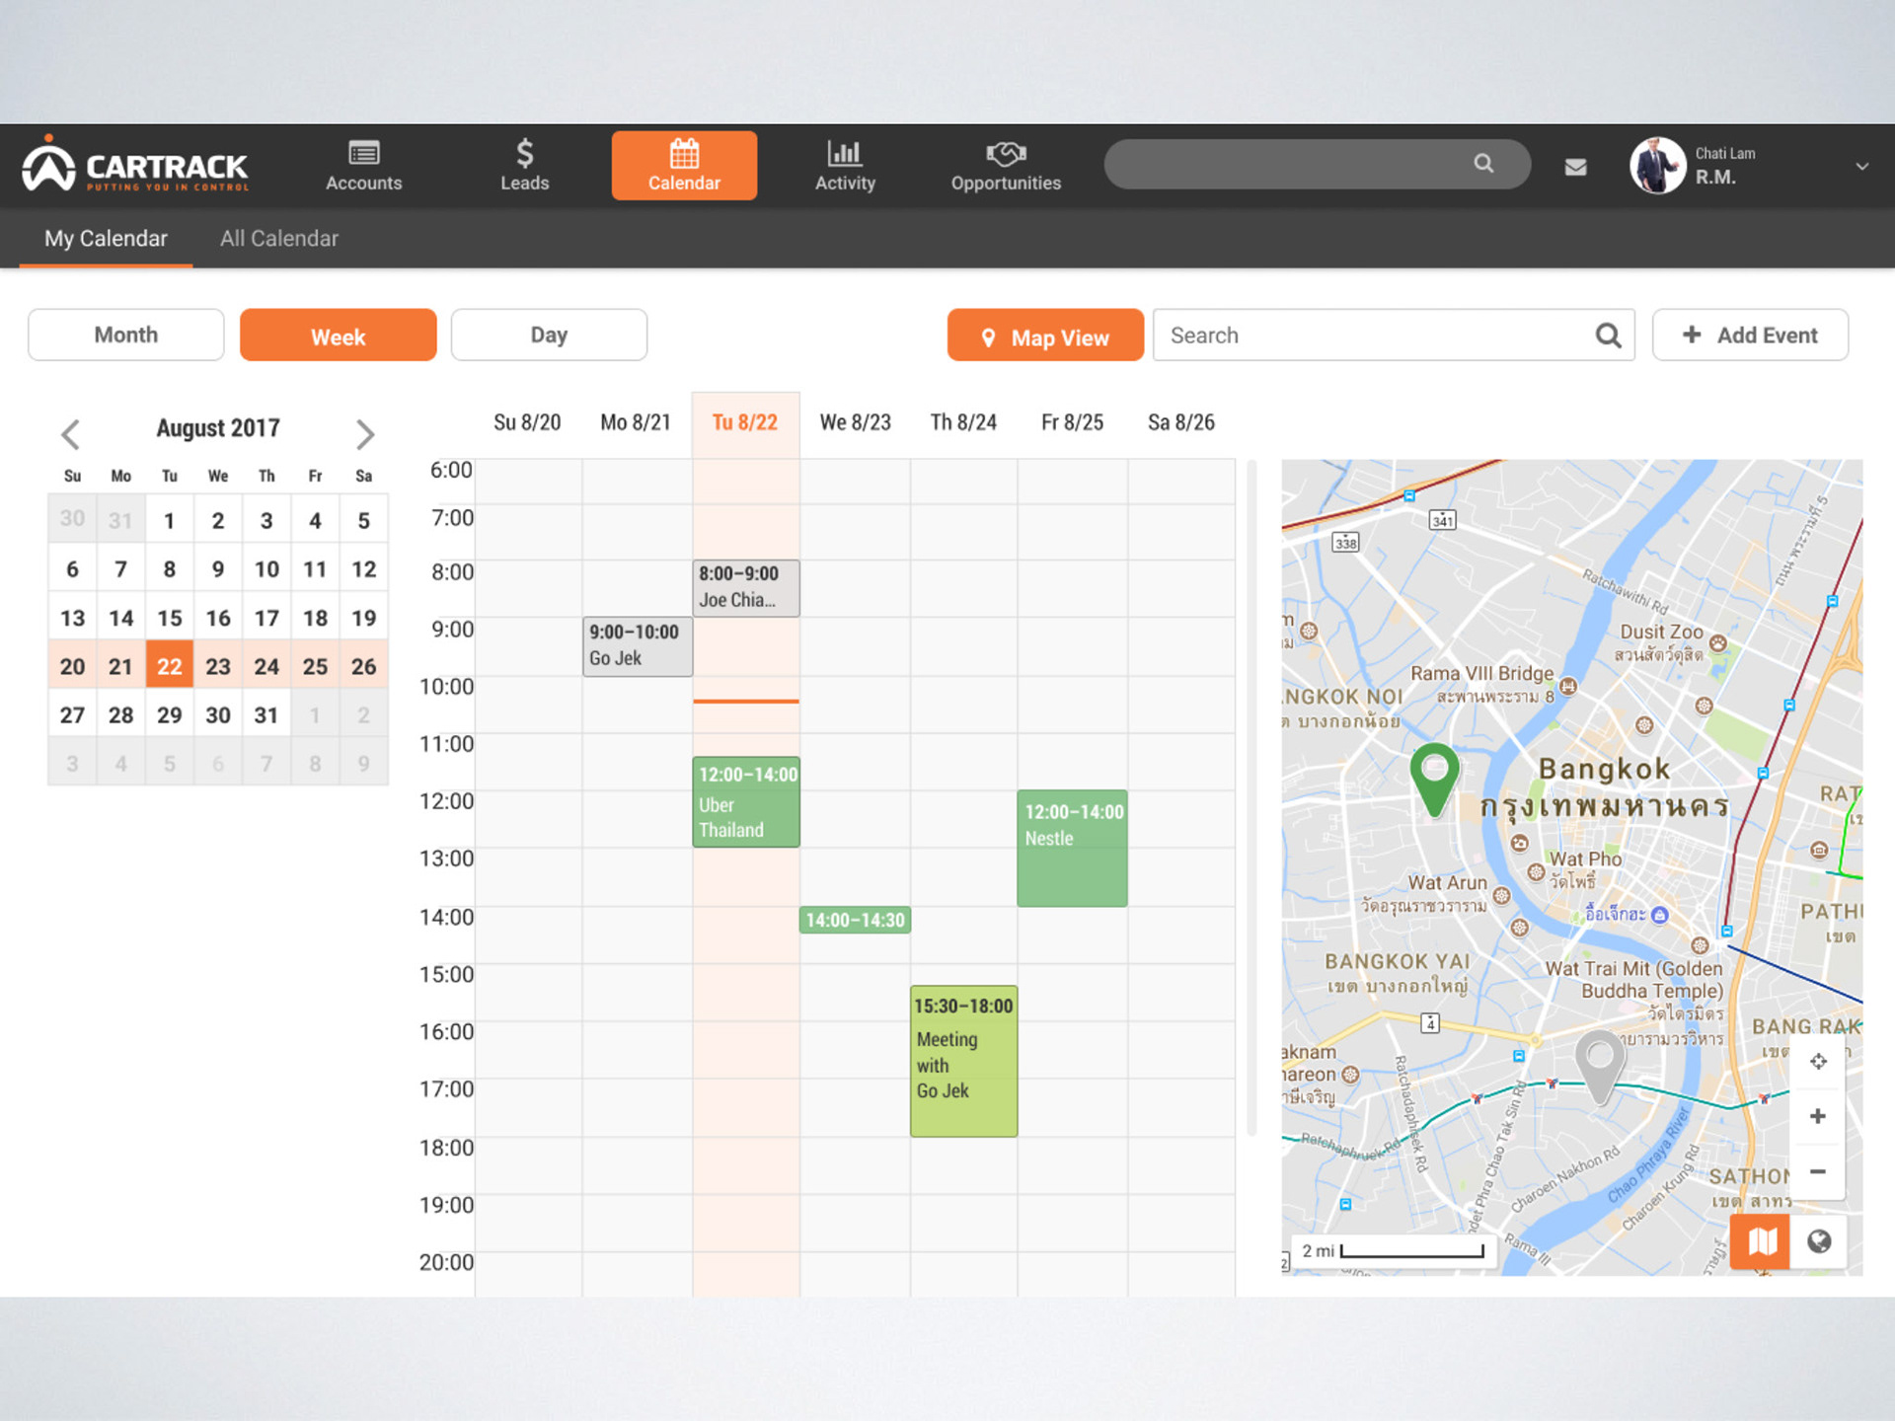Select the Calendar navigation tab
Viewport: 1895px width, 1421px height.
point(684,166)
